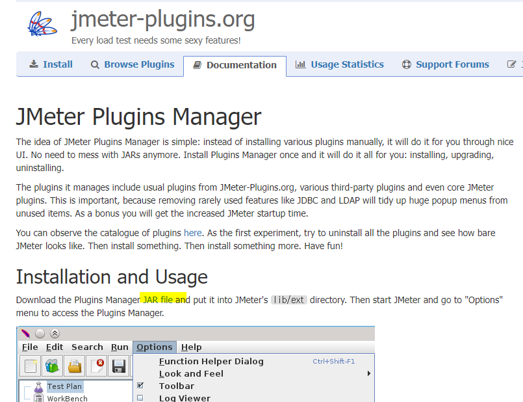
Task: Click the book icon beside Documentation
Action: 198,65
